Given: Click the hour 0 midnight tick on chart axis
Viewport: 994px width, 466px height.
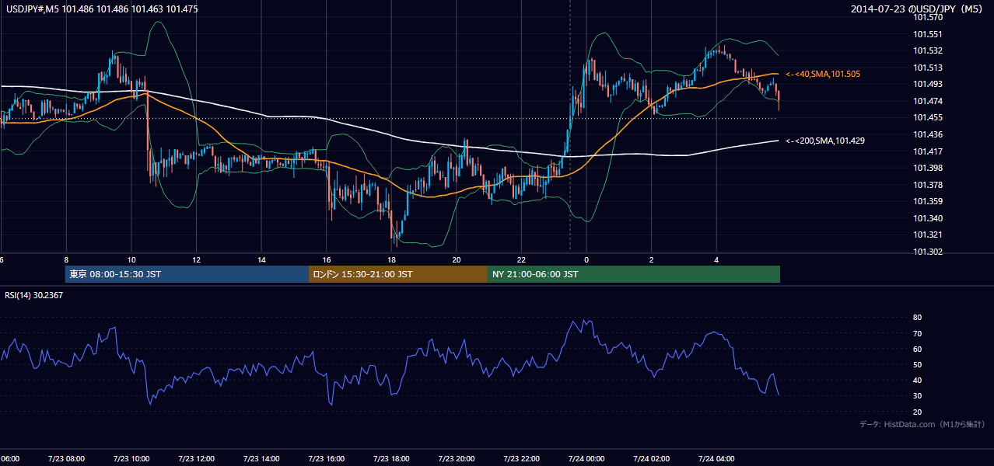Looking at the screenshot, I should 586,260.
